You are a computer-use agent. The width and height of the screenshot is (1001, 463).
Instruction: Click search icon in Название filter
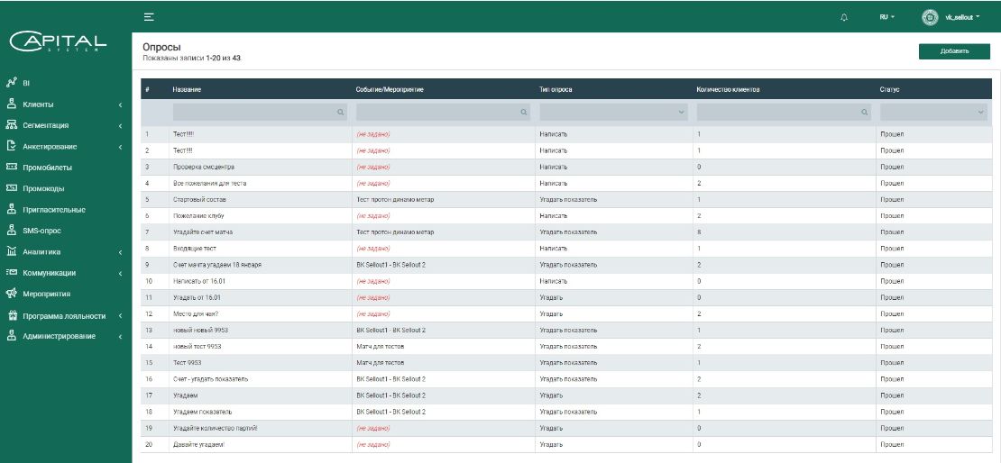[340, 113]
